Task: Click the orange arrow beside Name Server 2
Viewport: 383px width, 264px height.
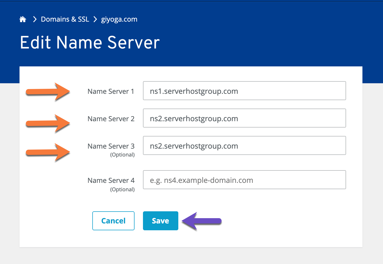Action: (x=48, y=123)
